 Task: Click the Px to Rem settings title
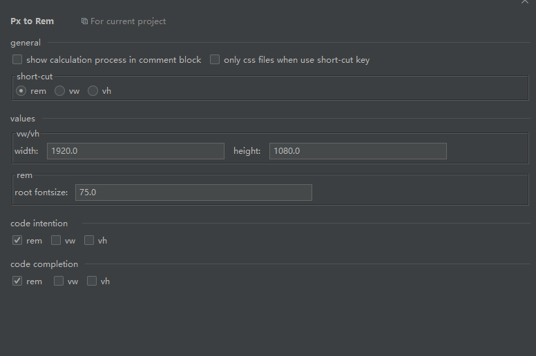point(32,21)
